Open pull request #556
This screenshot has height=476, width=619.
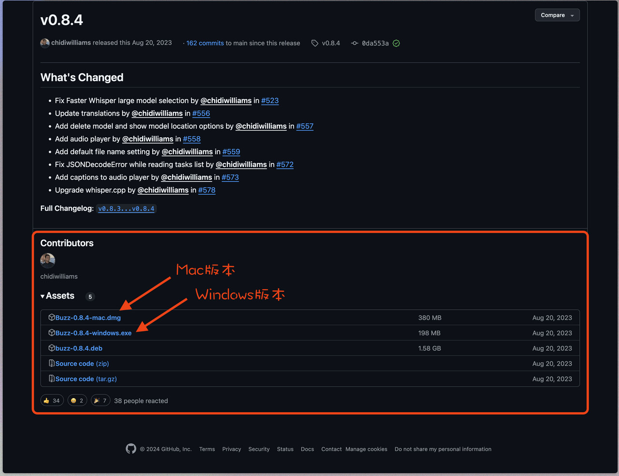[201, 113]
